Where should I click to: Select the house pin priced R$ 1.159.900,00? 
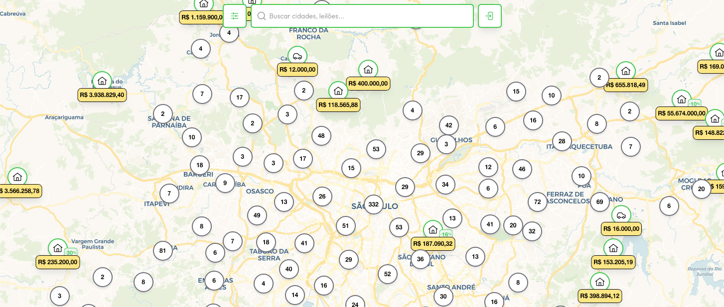[x=204, y=3]
